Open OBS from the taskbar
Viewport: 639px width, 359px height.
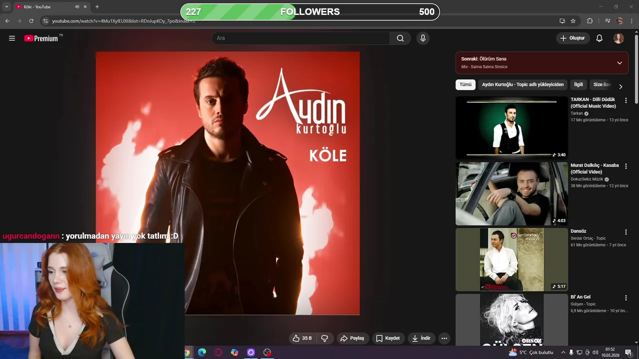268,353
